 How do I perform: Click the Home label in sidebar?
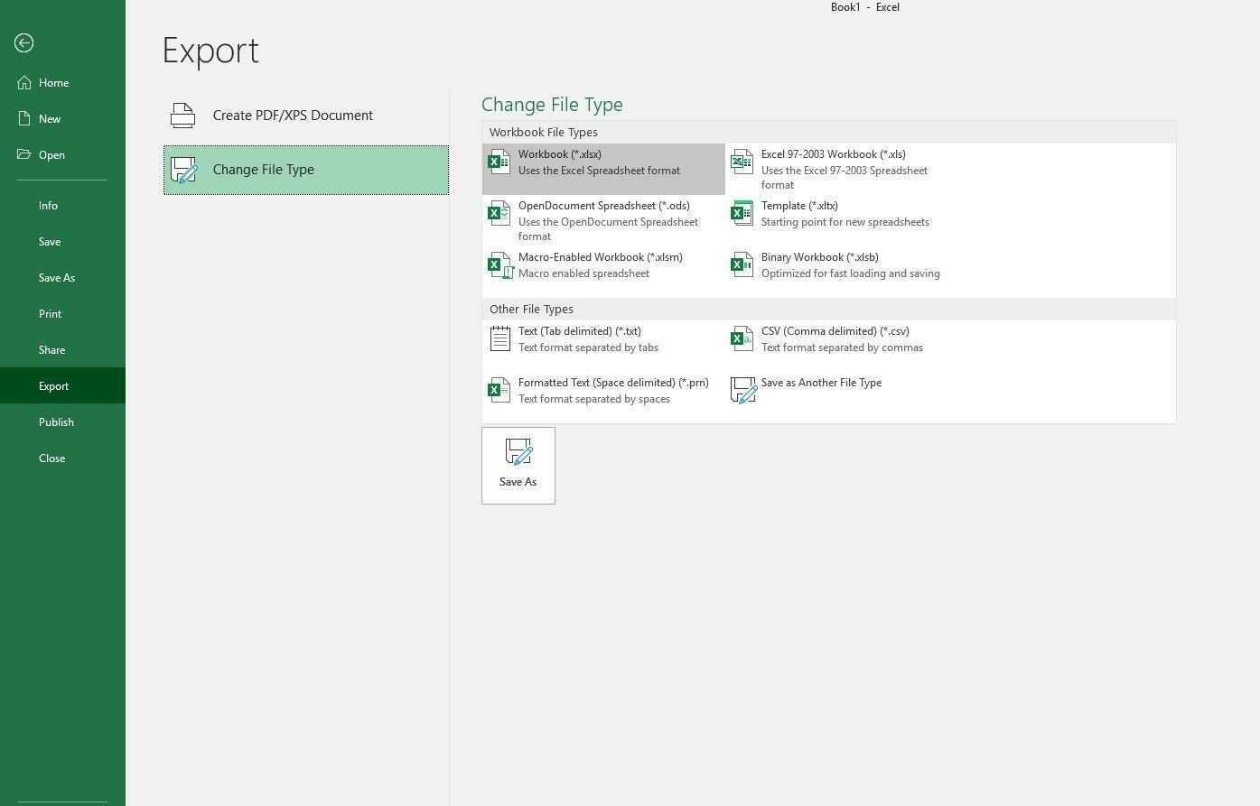(x=54, y=83)
